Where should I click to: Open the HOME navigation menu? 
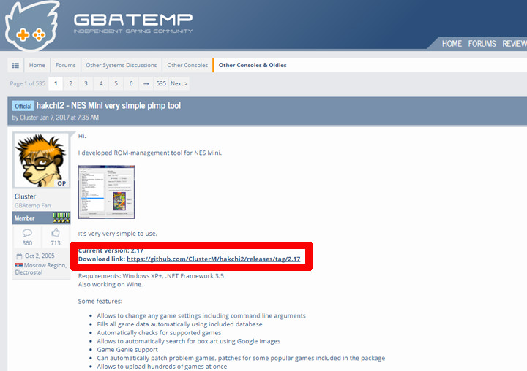452,44
